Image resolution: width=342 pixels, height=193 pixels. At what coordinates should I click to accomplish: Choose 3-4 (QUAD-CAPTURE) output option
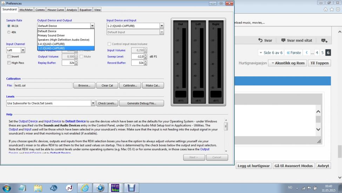[66, 44]
